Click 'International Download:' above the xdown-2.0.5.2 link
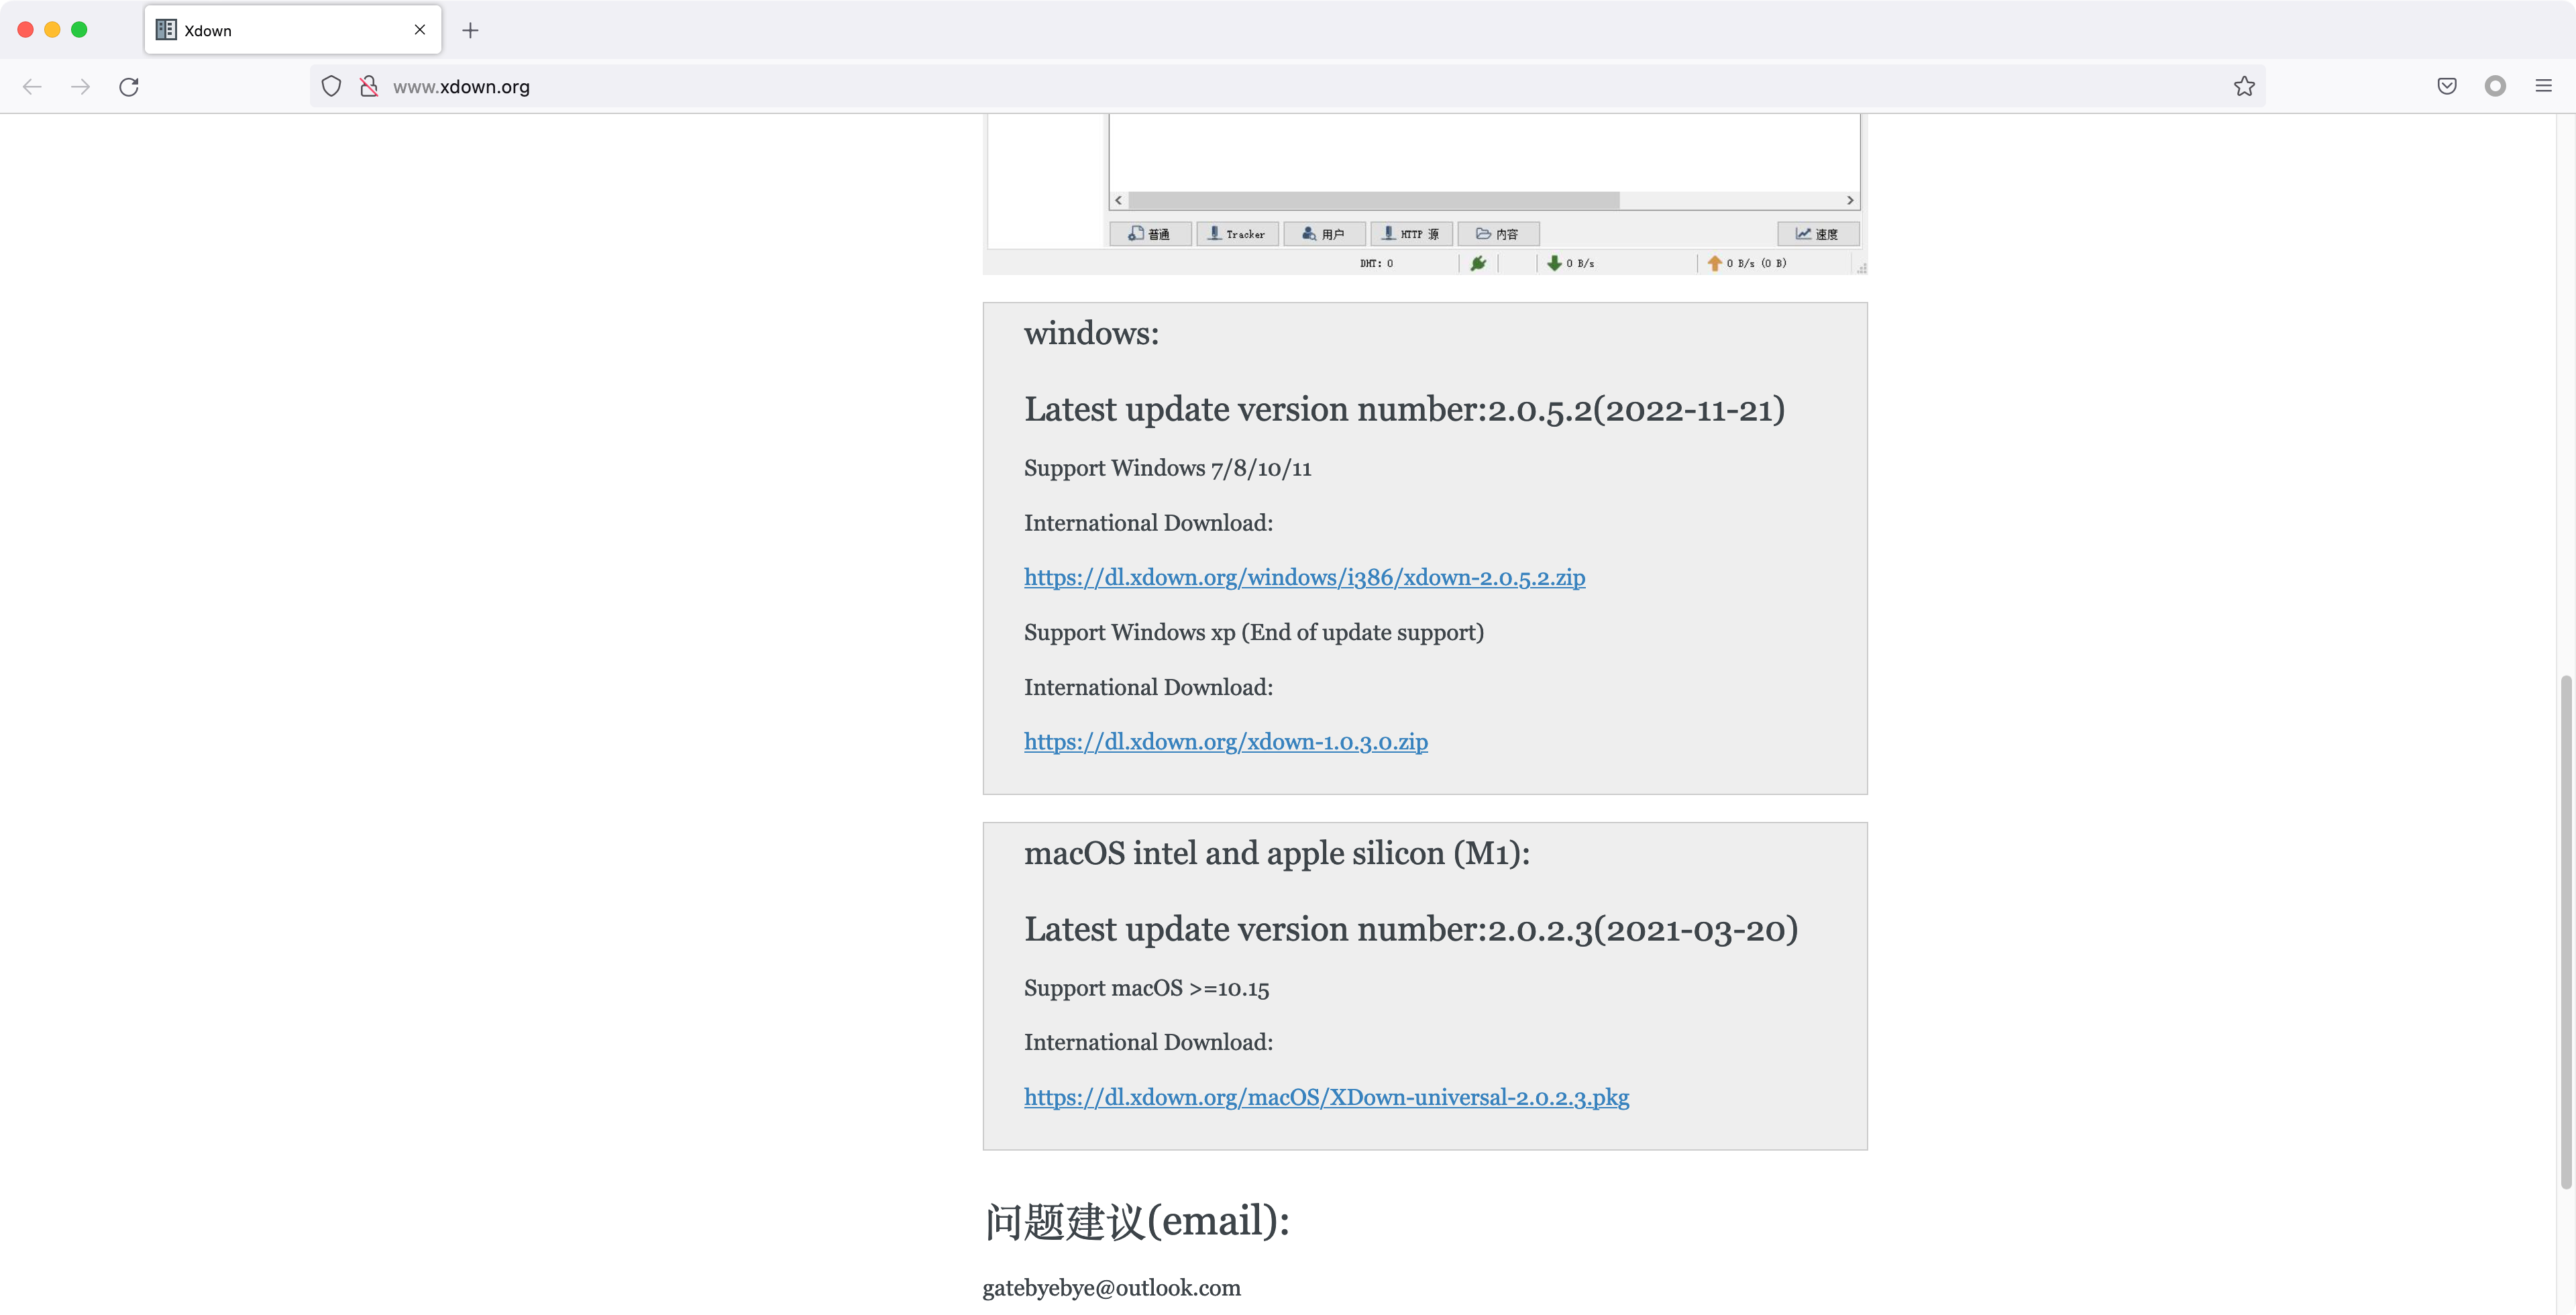This screenshot has height=1315, width=2576. tap(1148, 524)
